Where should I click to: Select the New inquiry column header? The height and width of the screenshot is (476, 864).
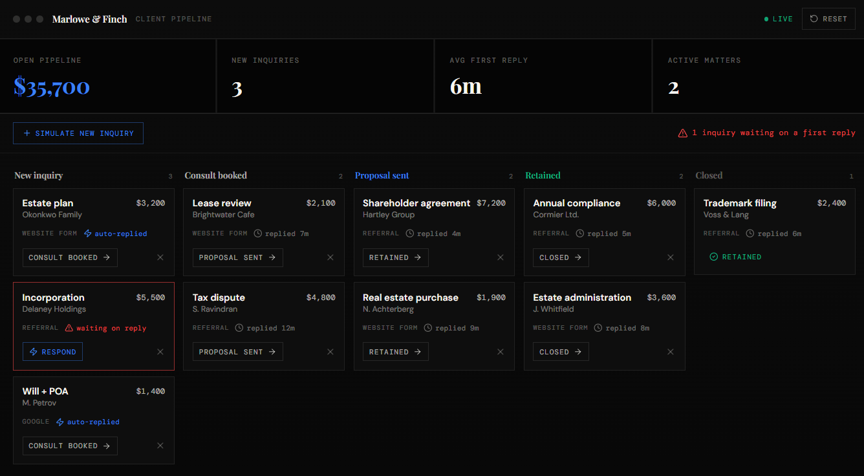coord(39,175)
